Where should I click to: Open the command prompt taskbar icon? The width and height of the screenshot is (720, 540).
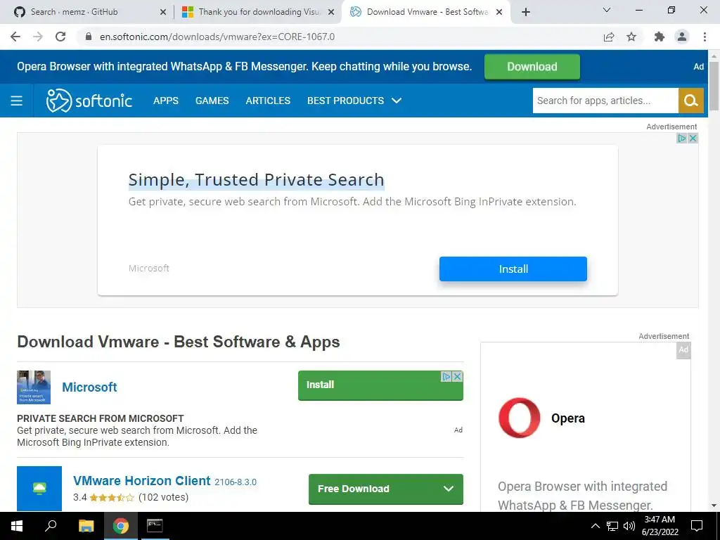pos(155,526)
